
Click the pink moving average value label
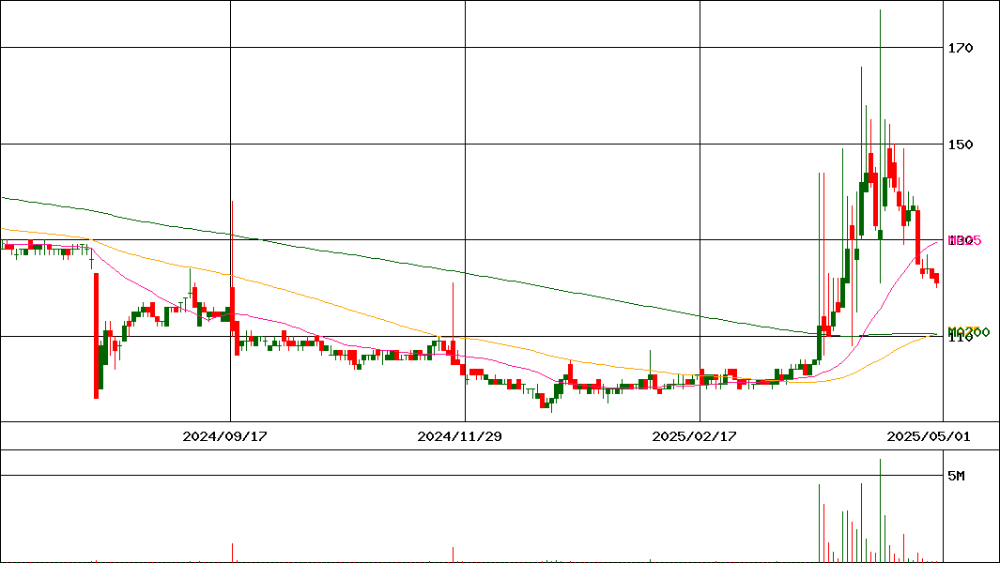coord(965,241)
